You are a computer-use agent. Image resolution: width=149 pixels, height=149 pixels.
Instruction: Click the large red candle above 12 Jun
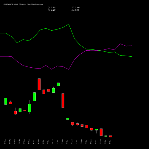click(63, 100)
